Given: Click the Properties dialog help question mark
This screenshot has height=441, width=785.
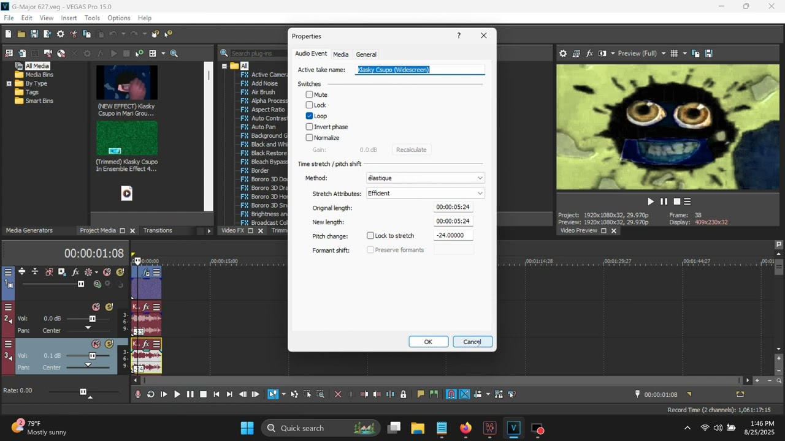Looking at the screenshot, I should click(x=459, y=36).
